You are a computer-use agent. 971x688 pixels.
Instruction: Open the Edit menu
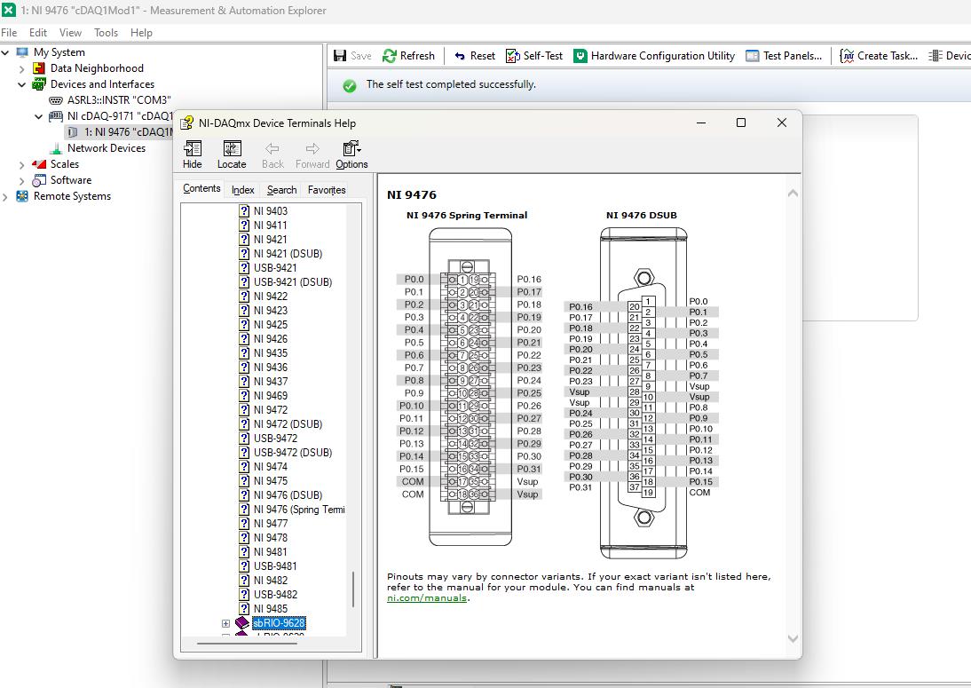click(x=38, y=33)
